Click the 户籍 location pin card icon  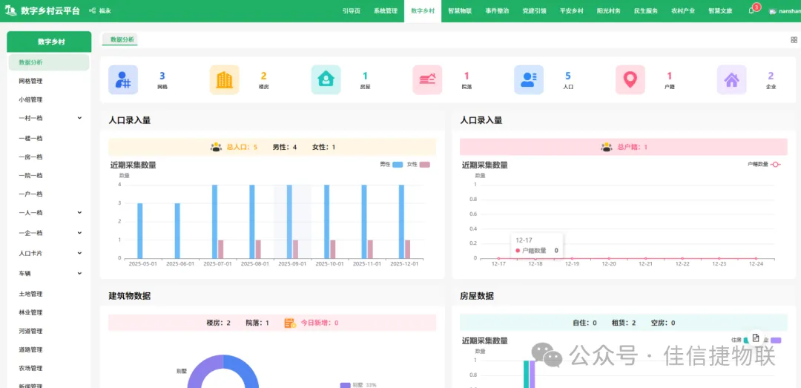(630, 79)
